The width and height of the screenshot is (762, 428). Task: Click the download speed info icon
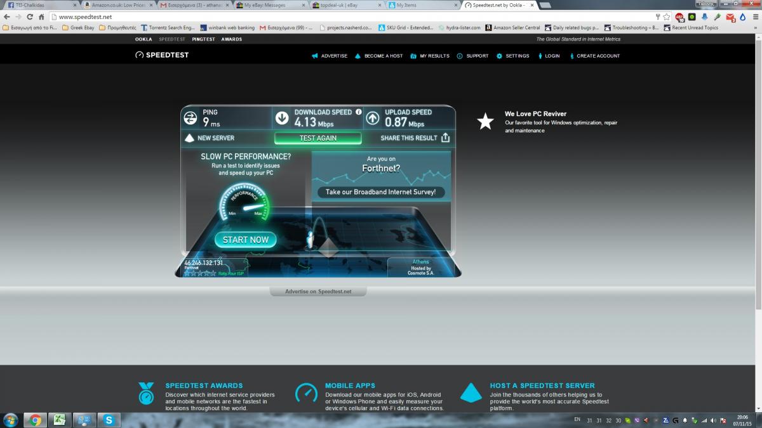point(359,112)
